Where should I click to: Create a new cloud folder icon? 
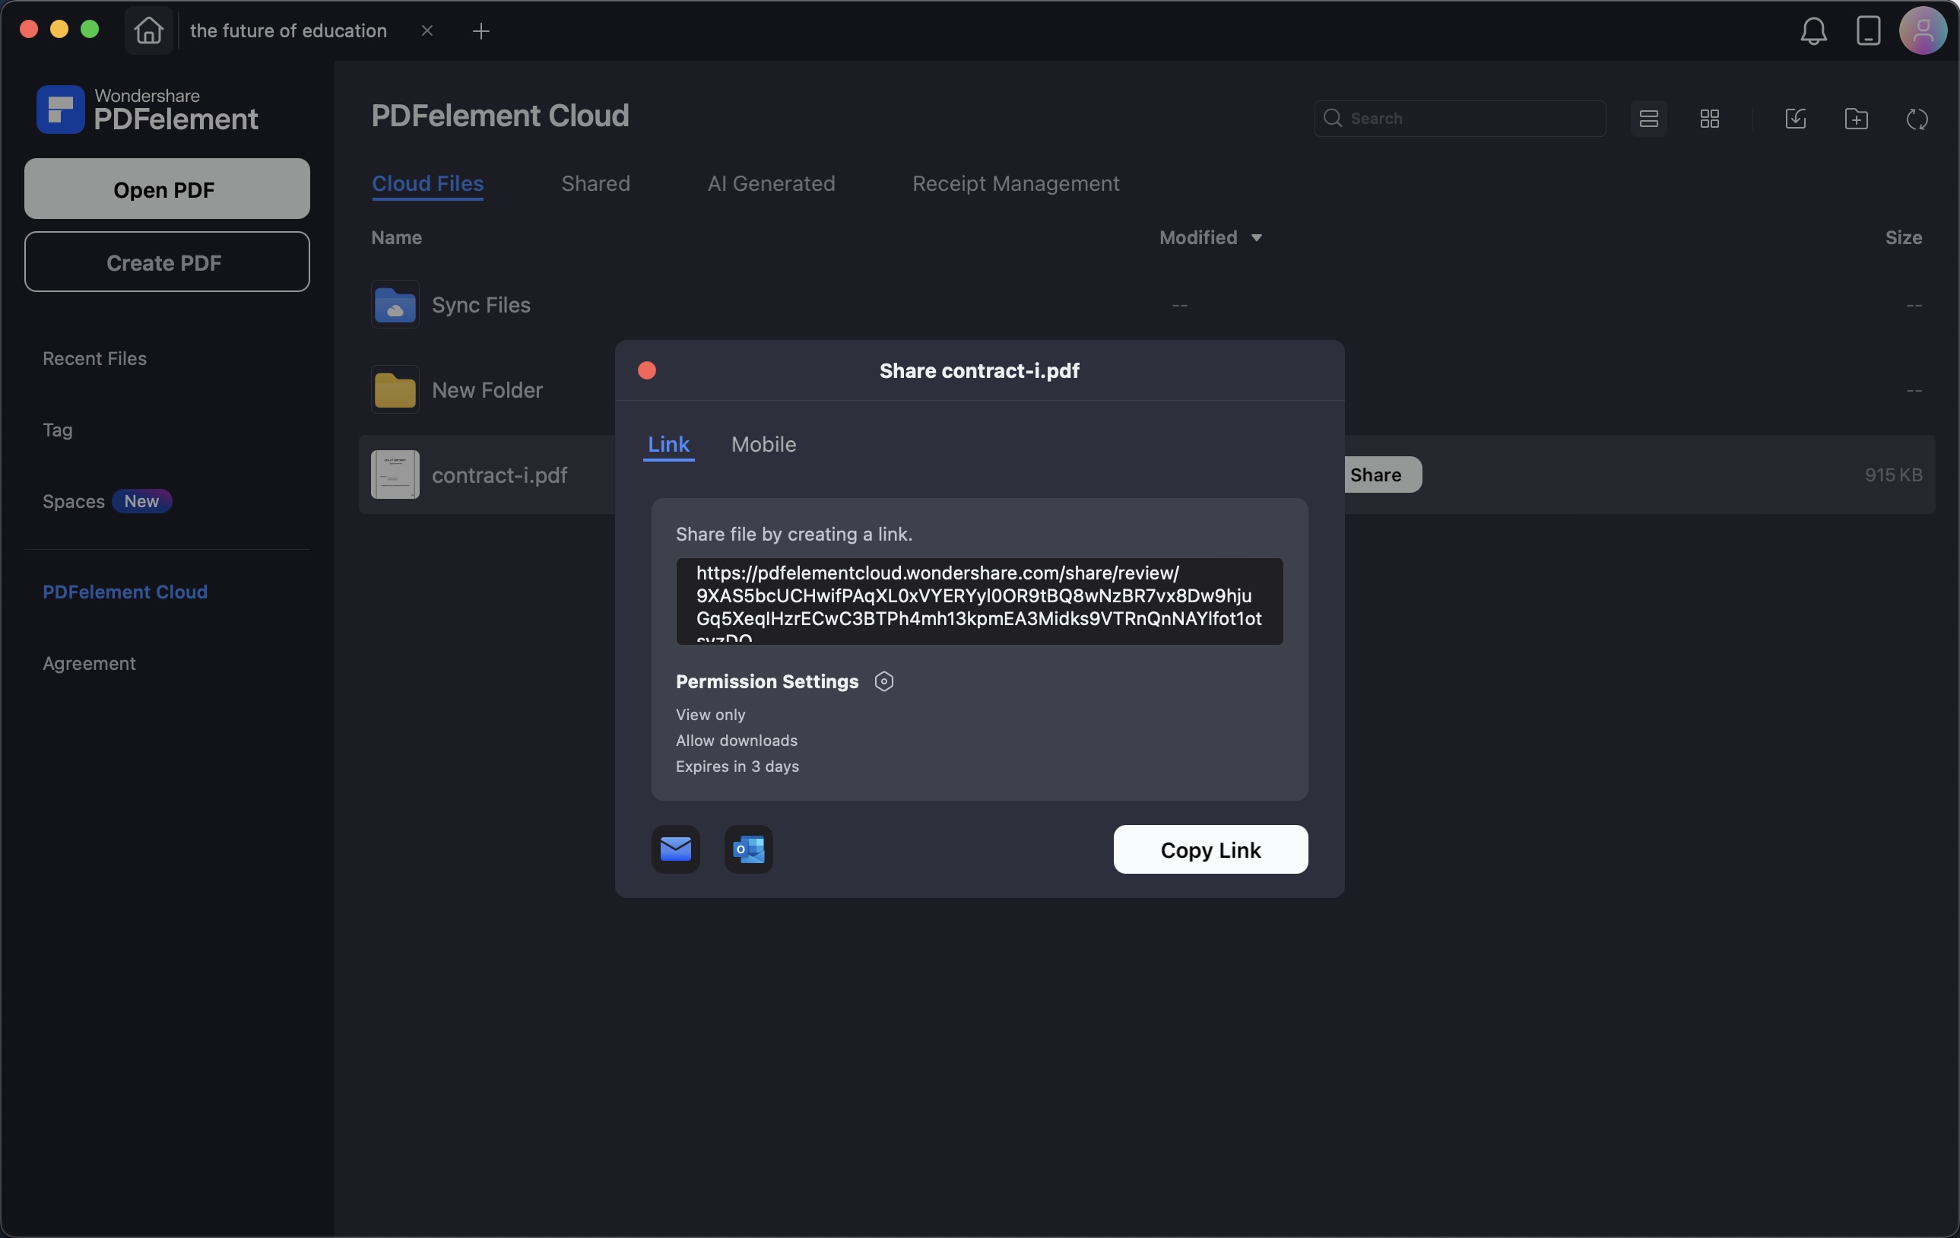click(1856, 119)
